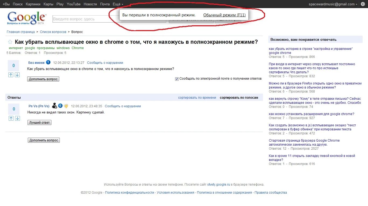Downvote the answer by Pn Vs

[x=17, y=118]
